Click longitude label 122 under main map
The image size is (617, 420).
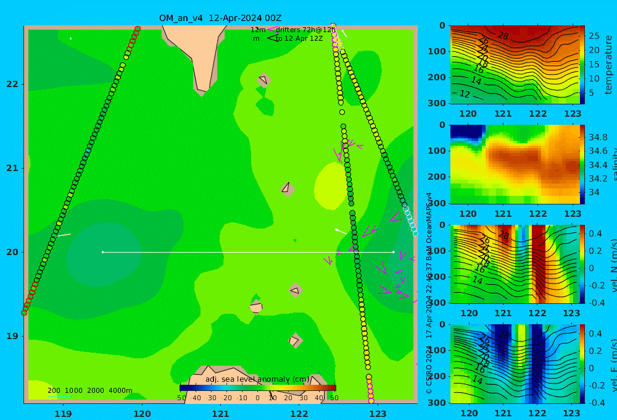[299, 414]
